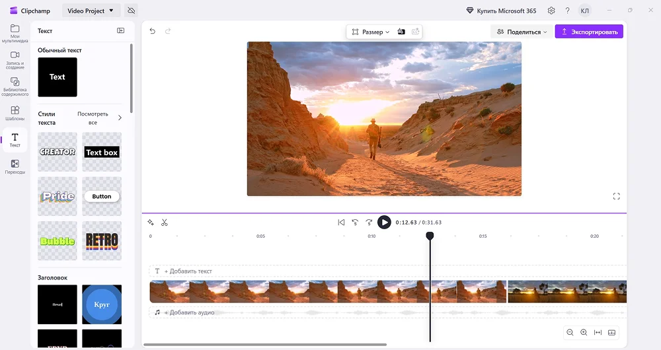Click the timeline layout icon beside fit-to-screen
The width and height of the screenshot is (661, 350).
[x=611, y=333]
